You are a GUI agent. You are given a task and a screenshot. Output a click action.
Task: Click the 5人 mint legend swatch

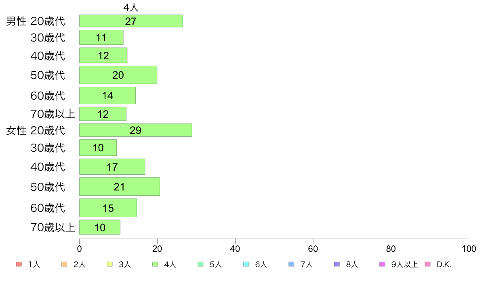200,264
